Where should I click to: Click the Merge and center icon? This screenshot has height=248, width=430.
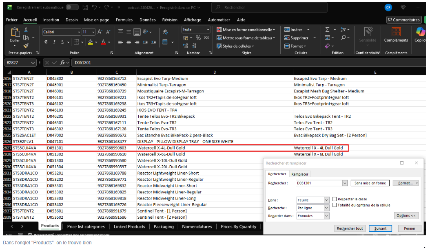tap(165, 42)
